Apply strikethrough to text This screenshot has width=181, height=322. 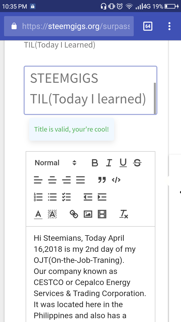pyautogui.click(x=137, y=163)
